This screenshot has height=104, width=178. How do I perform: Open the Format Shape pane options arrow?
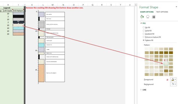point(176,7)
